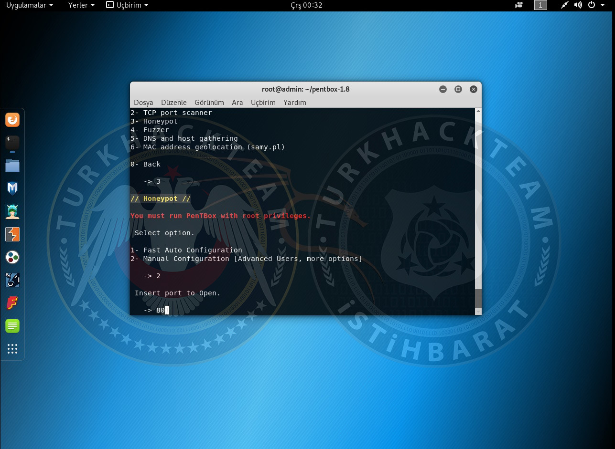This screenshot has height=449, width=615.
Task: Click the '0- Back' line
Action: coord(145,164)
